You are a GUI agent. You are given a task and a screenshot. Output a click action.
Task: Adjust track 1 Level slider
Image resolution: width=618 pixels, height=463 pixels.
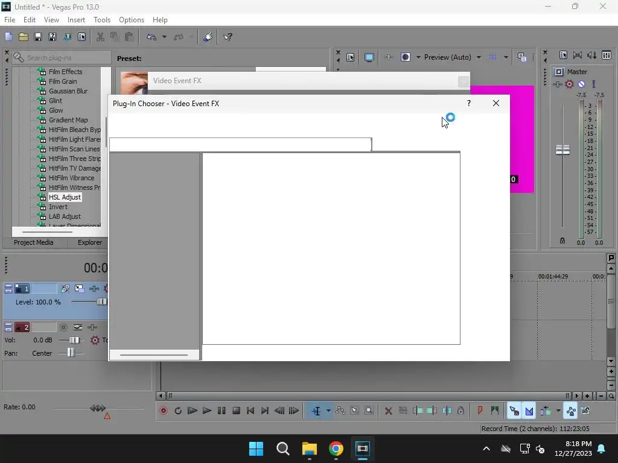tap(101, 302)
